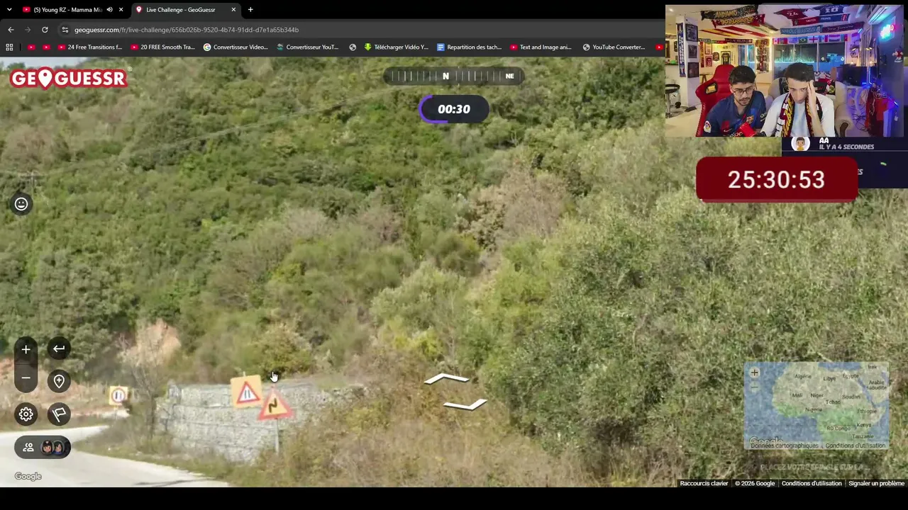Screen dimensions: 908x510
Task: Set a checkpoint with the pin-plus button
Action: pos(59,381)
